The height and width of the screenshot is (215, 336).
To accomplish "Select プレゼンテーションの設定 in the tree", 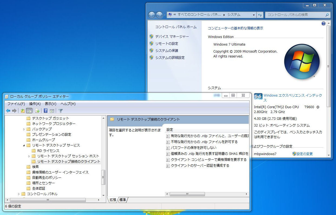I will pyautogui.click(x=51, y=134).
